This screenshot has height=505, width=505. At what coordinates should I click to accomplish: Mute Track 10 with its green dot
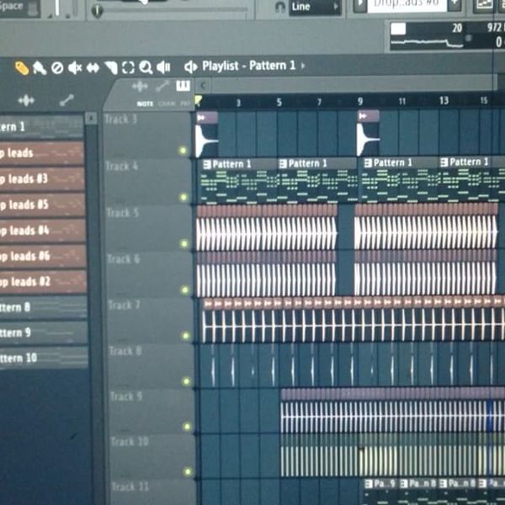[x=188, y=472]
